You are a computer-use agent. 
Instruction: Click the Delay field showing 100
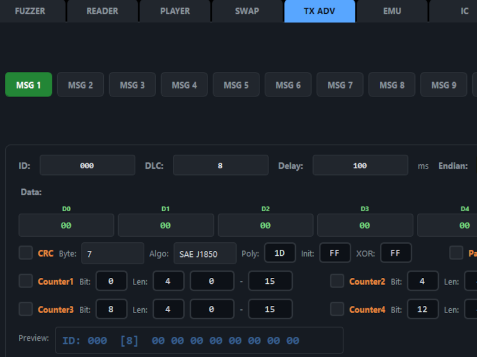(x=360, y=165)
